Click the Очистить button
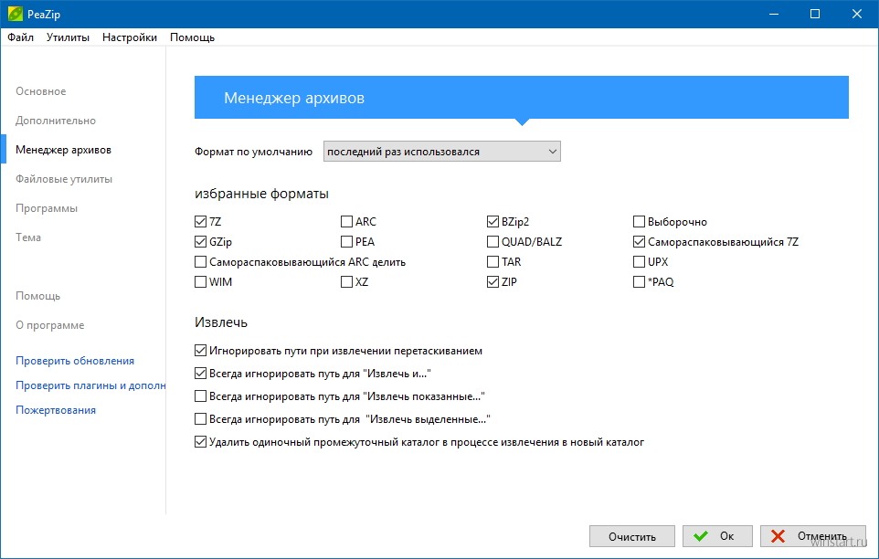879x559 pixels. click(631, 536)
